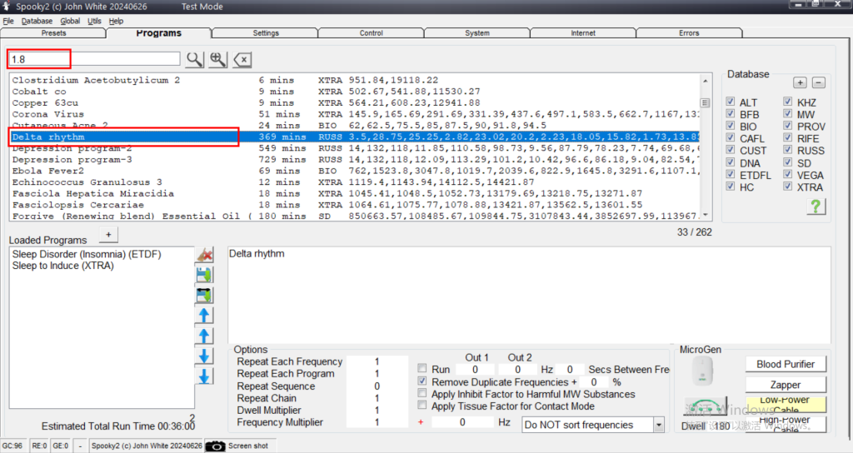The image size is (853, 453).
Task: Uncheck the ETDFL database checkbox
Action: pos(731,175)
